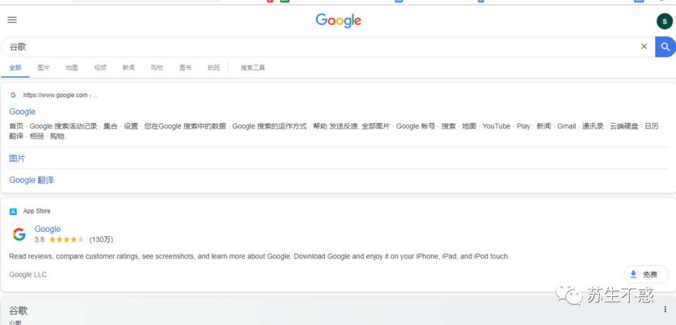This screenshot has height=325, width=676.
Task: Click the Google app G icon
Action: [19, 234]
